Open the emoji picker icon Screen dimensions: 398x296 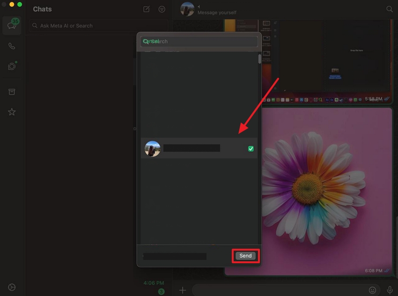tap(373, 290)
